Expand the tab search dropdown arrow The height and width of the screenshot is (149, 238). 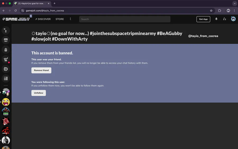coord(235,3)
